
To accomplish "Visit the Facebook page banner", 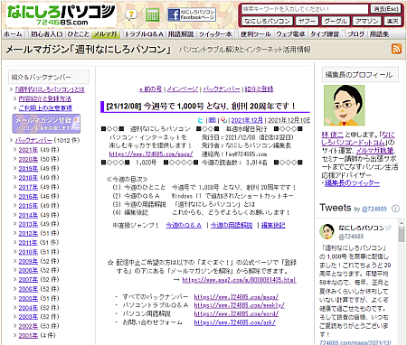I will point(192,14).
